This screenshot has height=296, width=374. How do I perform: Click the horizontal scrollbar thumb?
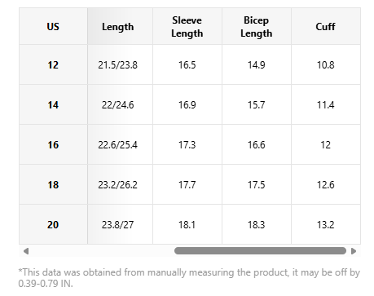(260, 250)
